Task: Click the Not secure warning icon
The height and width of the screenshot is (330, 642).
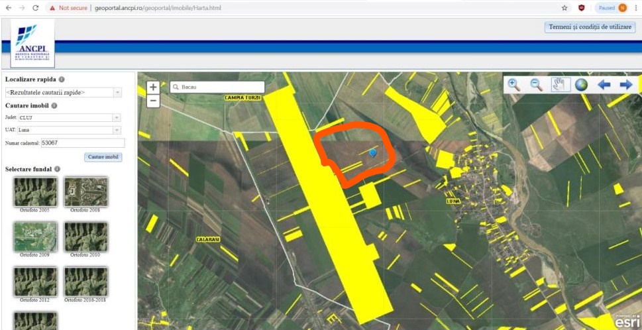Action: (x=52, y=8)
